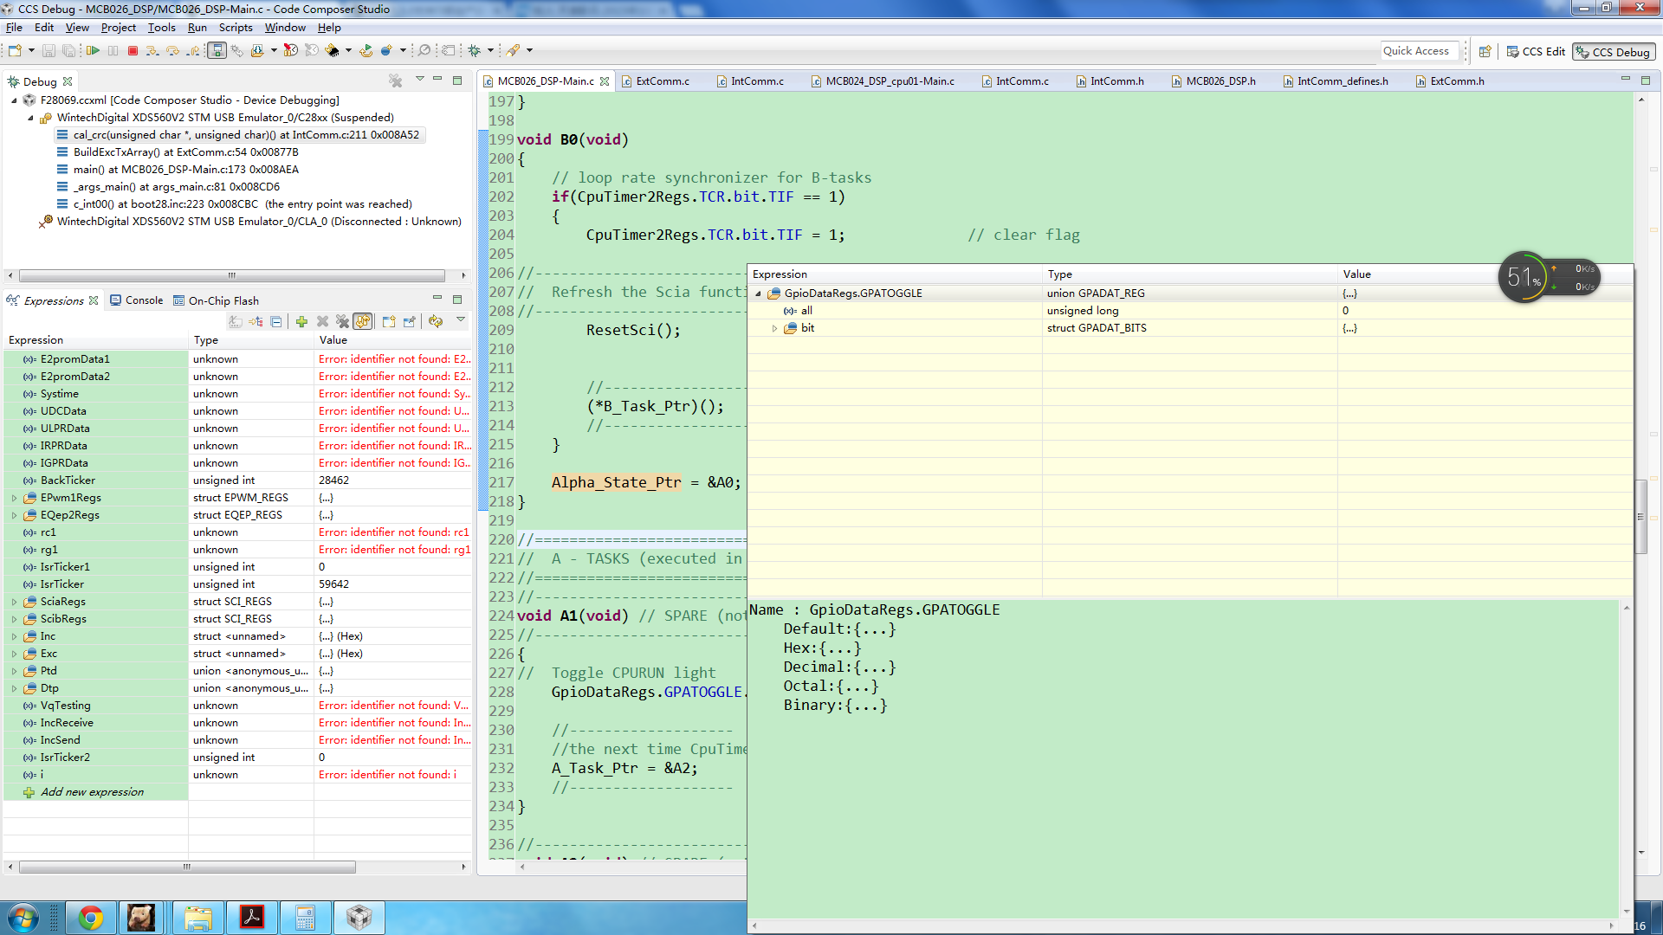This screenshot has width=1663, height=935.
Task: Click the red Terminate button
Action: tap(133, 51)
